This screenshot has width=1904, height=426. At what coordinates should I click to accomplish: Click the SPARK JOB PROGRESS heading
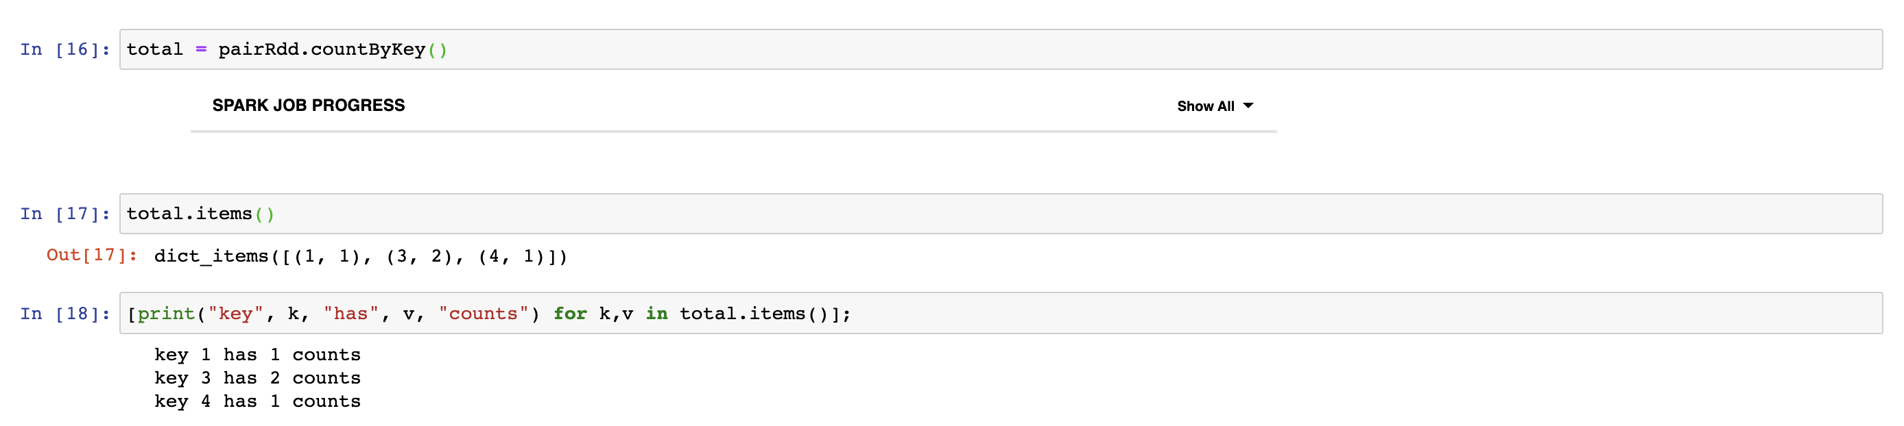pos(308,105)
